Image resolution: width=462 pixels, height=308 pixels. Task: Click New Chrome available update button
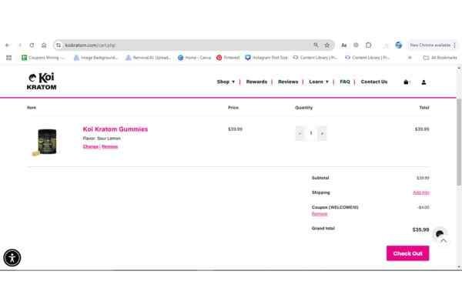(x=430, y=45)
